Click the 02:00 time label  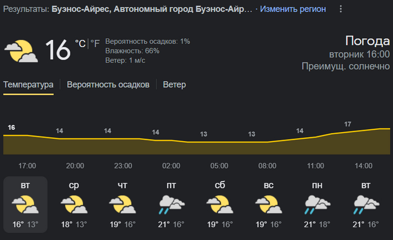(x=171, y=166)
